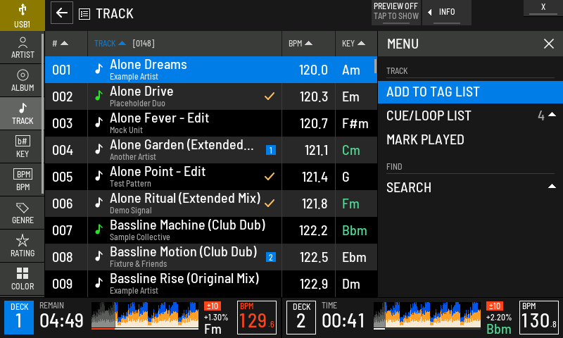Seek within Deck 2 waveform overview
This screenshot has height=338, width=563.
coord(427,315)
